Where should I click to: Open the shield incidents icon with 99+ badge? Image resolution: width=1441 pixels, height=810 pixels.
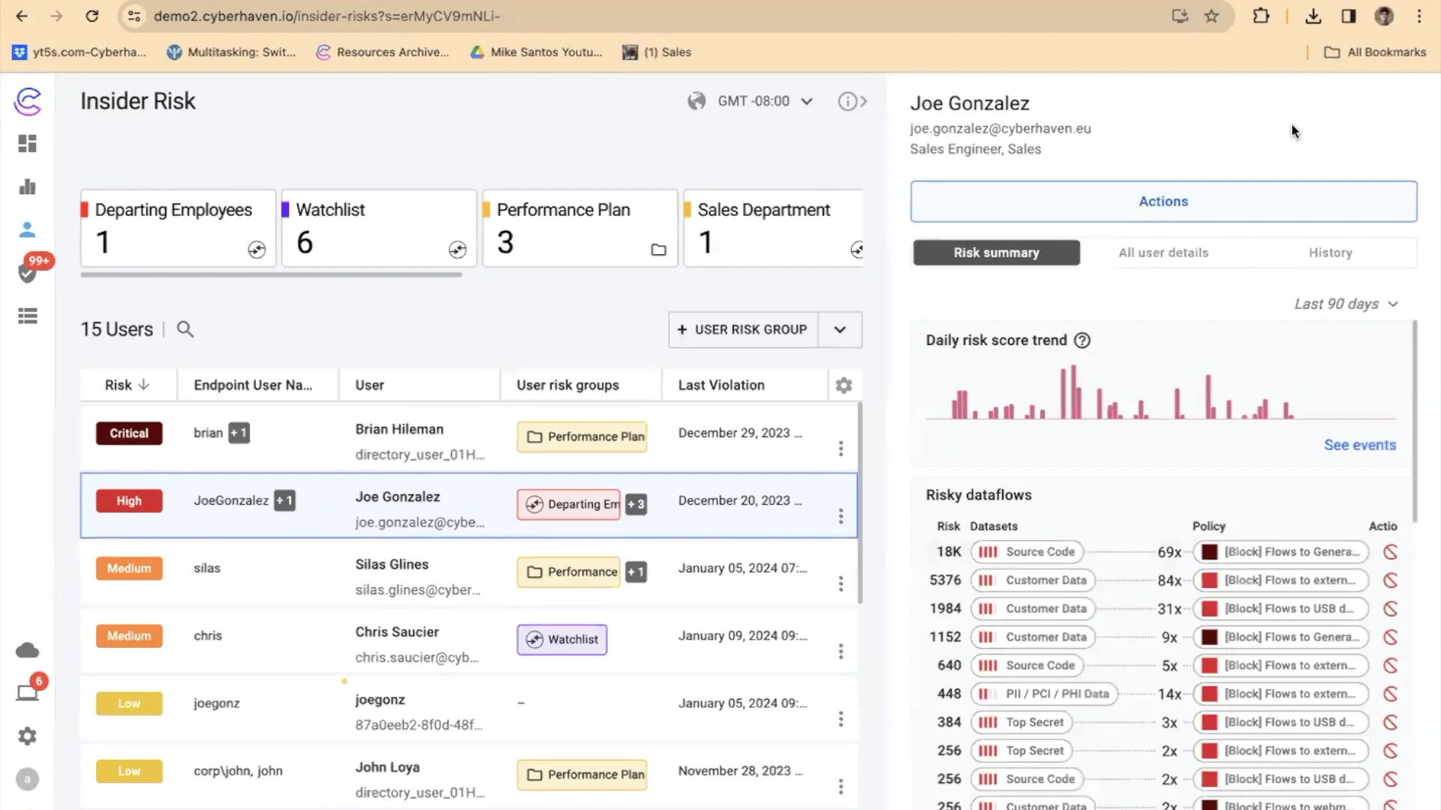[x=28, y=273]
